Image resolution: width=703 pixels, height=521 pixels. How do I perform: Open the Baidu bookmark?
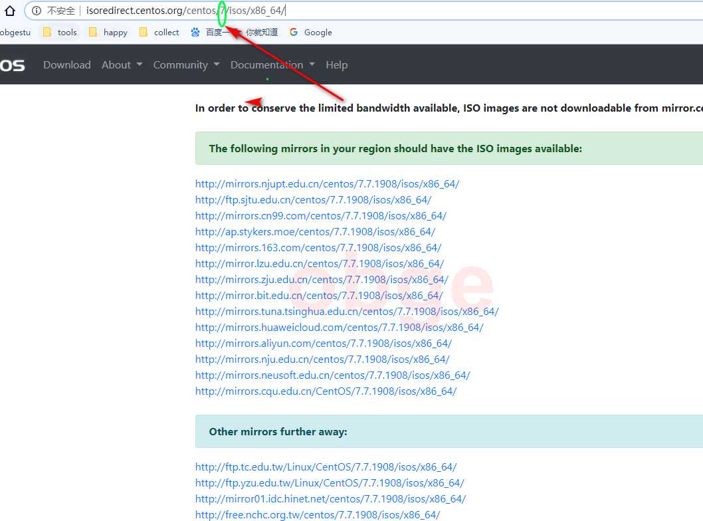point(234,33)
